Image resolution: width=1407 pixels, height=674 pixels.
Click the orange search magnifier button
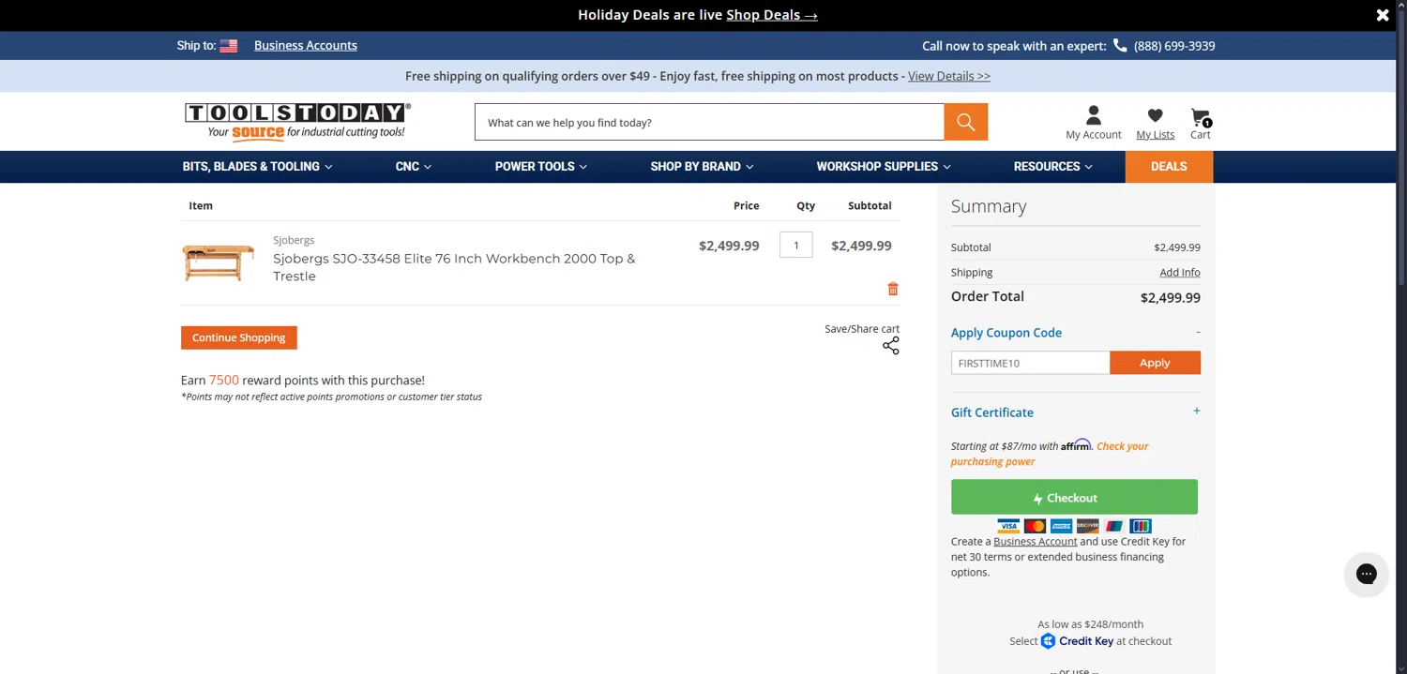pos(966,122)
